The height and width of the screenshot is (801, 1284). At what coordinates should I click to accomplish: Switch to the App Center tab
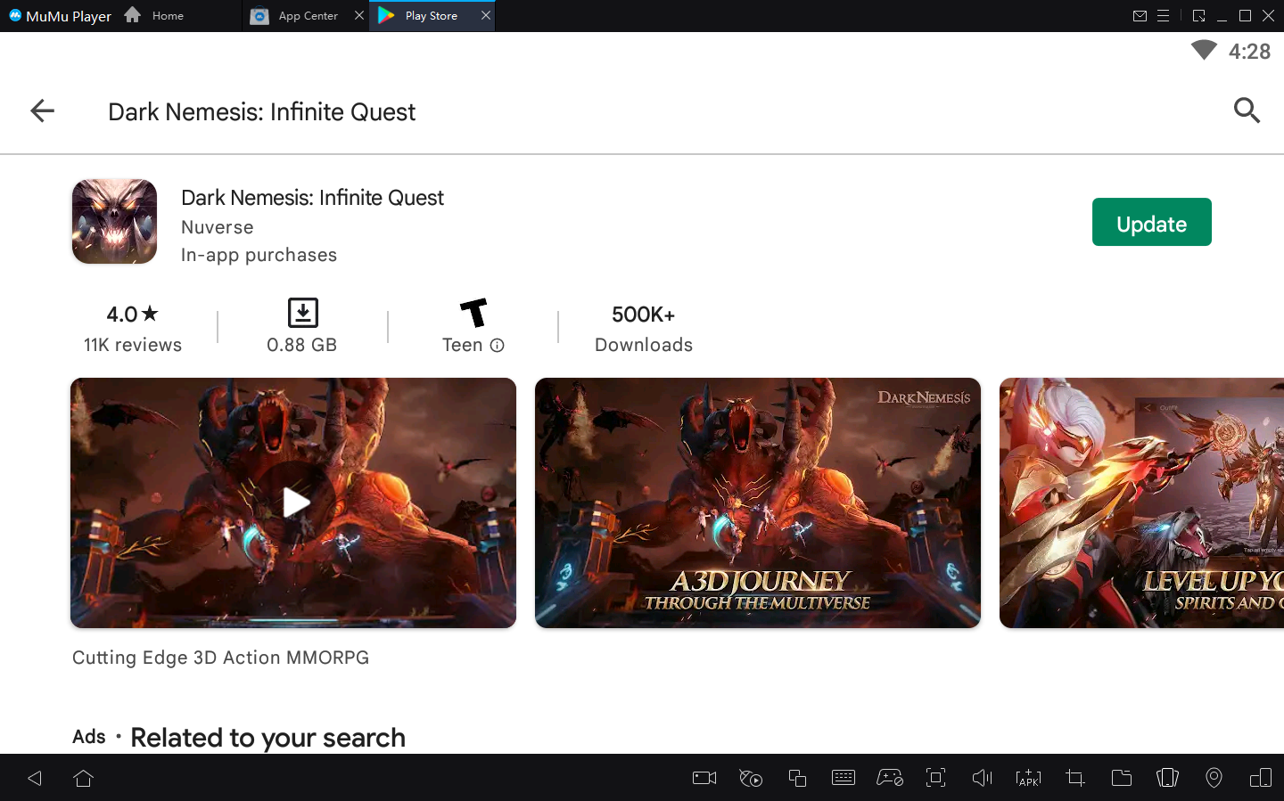coord(307,16)
